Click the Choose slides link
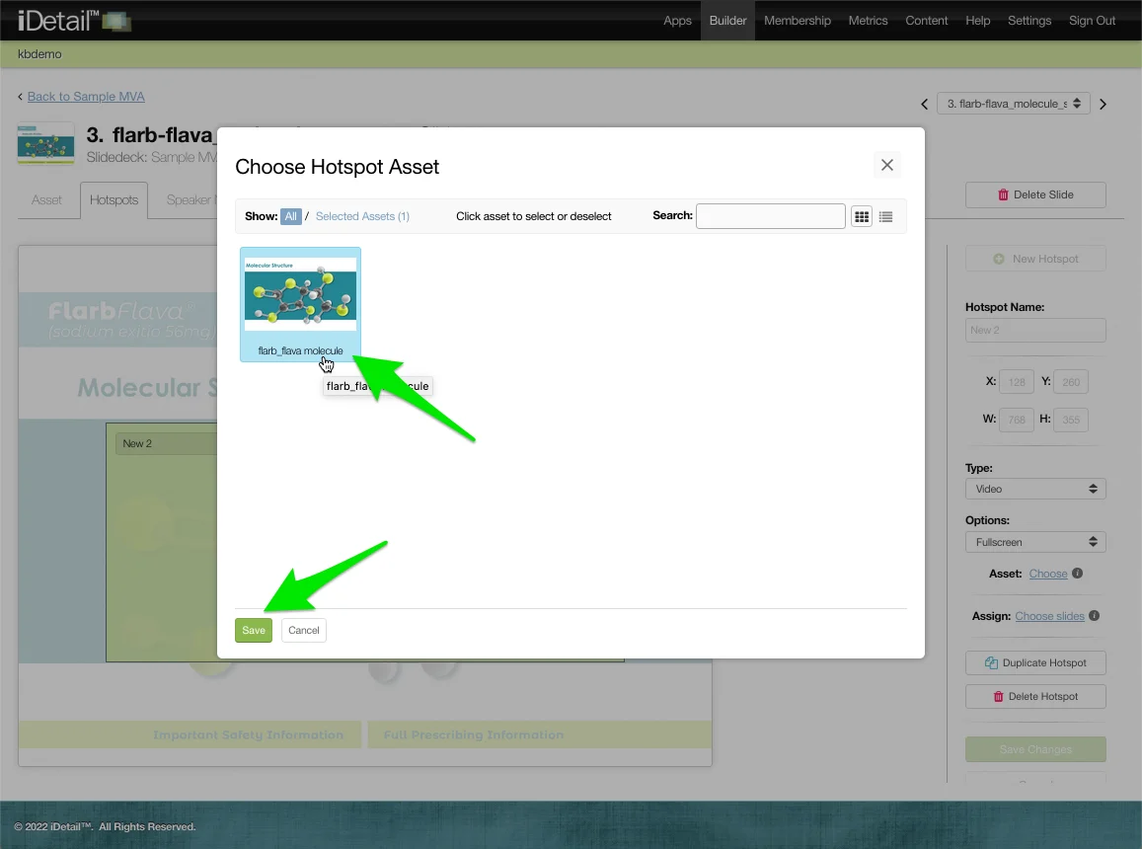 1049,616
